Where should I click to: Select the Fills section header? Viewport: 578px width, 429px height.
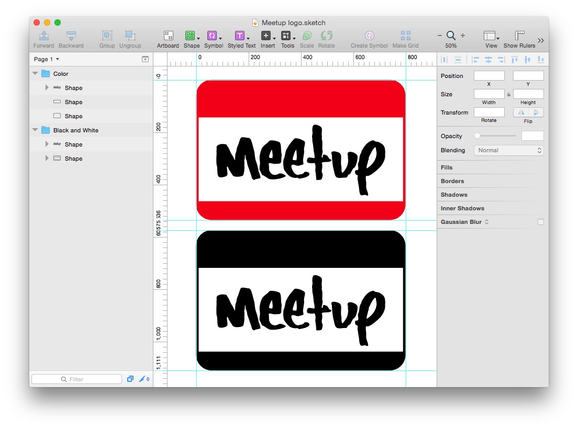(x=447, y=167)
